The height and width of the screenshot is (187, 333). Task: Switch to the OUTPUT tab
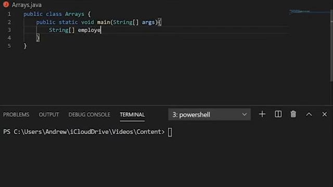point(48,115)
